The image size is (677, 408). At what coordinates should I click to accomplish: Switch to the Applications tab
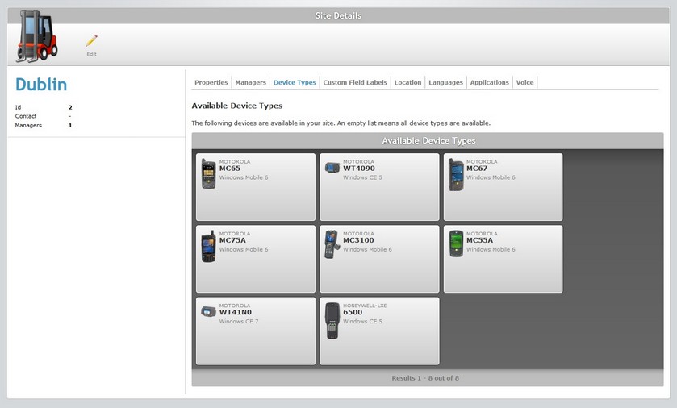coord(490,82)
